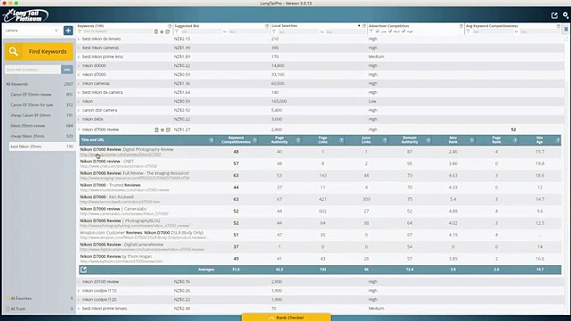Expand the best nikon dx lenses row

tap(79, 39)
